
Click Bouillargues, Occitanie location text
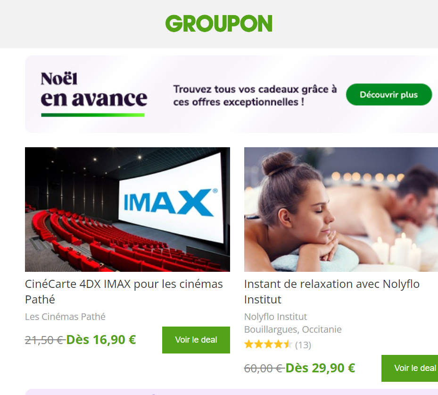coord(293,329)
